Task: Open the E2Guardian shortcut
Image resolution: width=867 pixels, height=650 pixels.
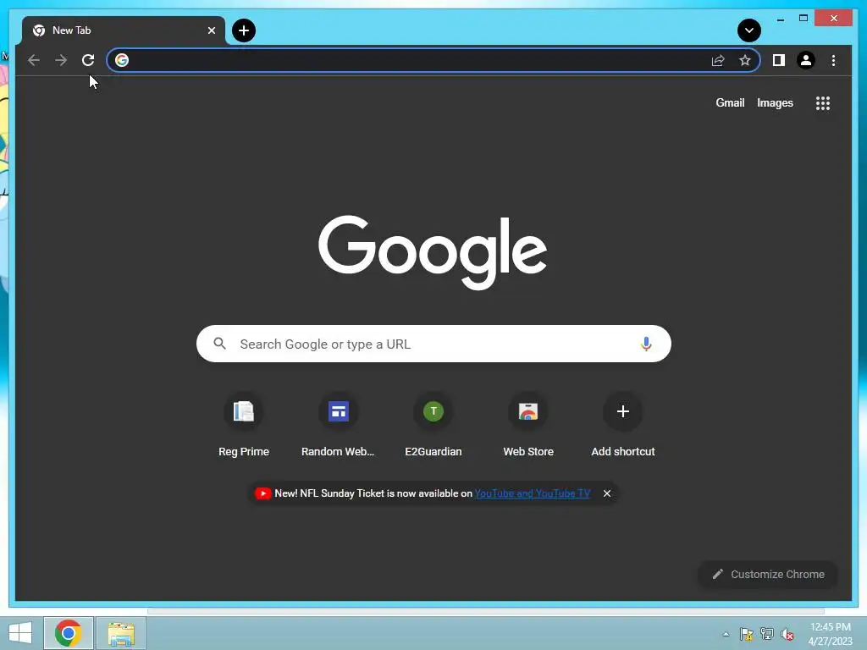Action: point(433,425)
